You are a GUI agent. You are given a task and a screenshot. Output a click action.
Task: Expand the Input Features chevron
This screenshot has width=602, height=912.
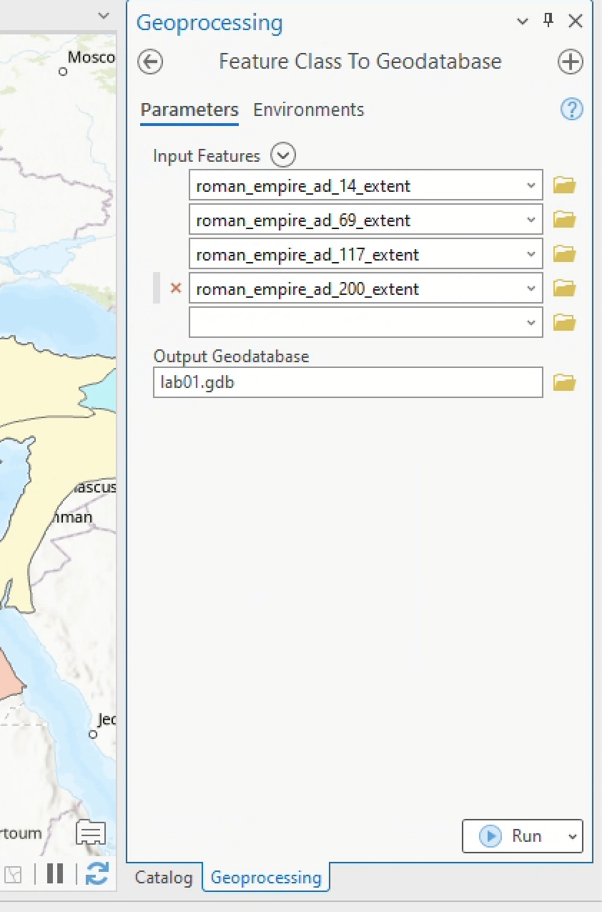tap(283, 155)
